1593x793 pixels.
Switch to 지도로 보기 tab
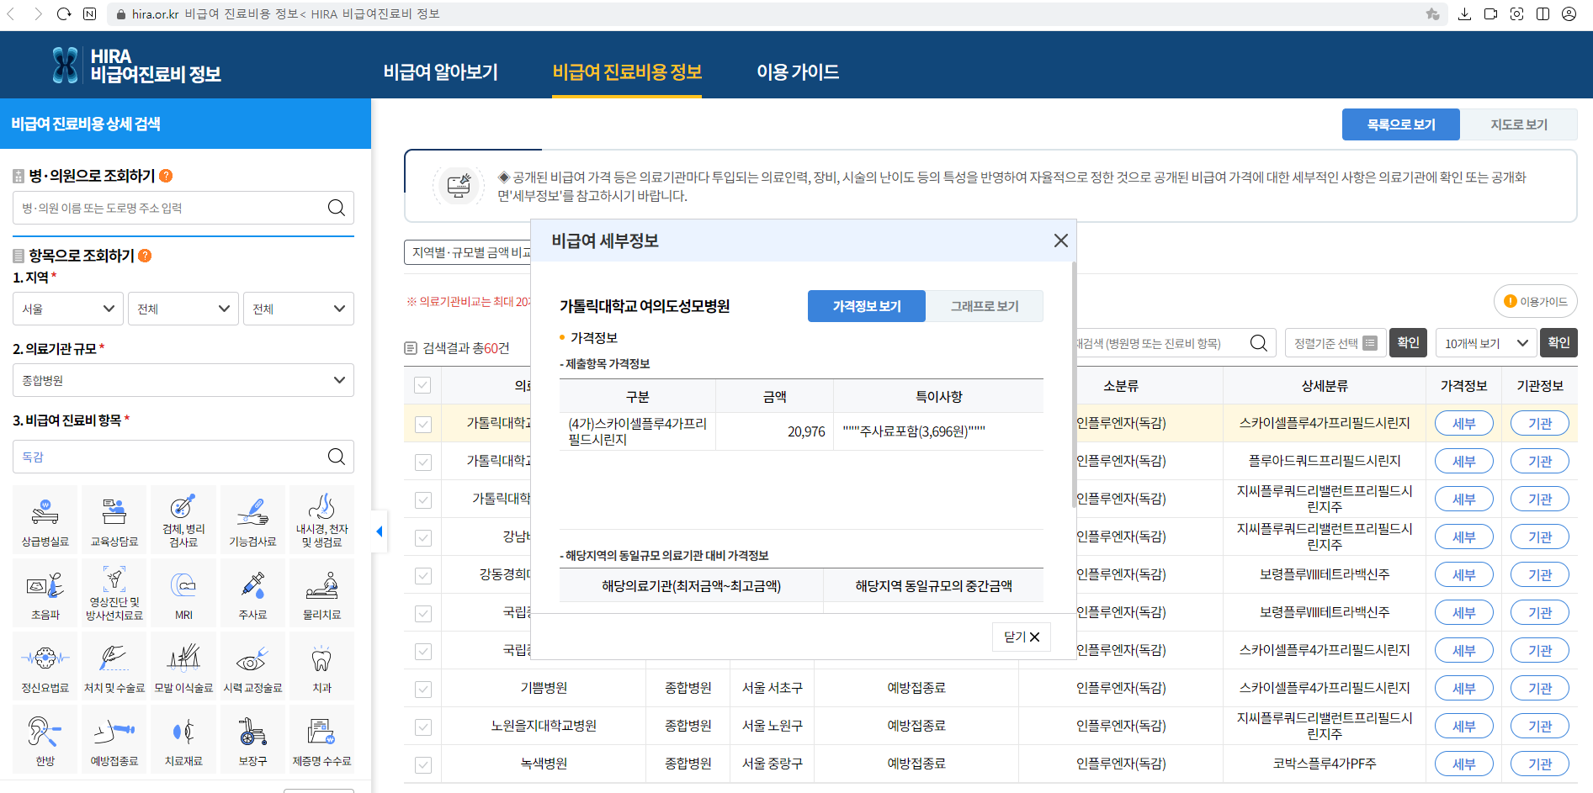click(1519, 124)
